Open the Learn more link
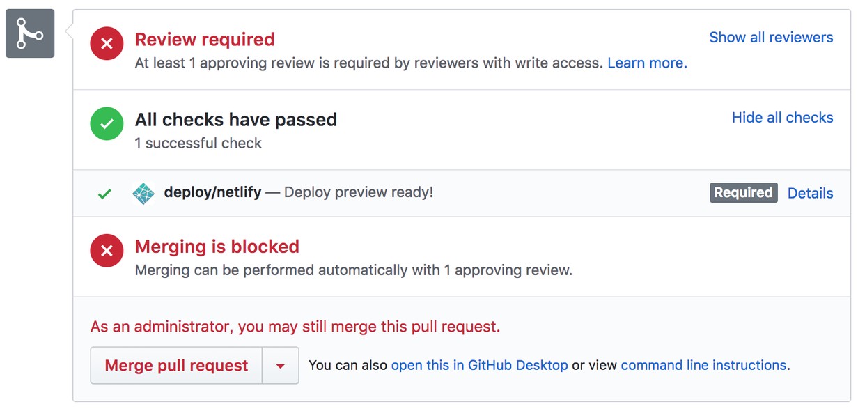This screenshot has width=858, height=411. pos(647,63)
